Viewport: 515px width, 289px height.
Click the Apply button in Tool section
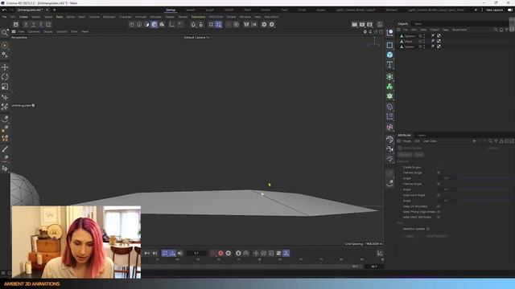tap(410, 236)
